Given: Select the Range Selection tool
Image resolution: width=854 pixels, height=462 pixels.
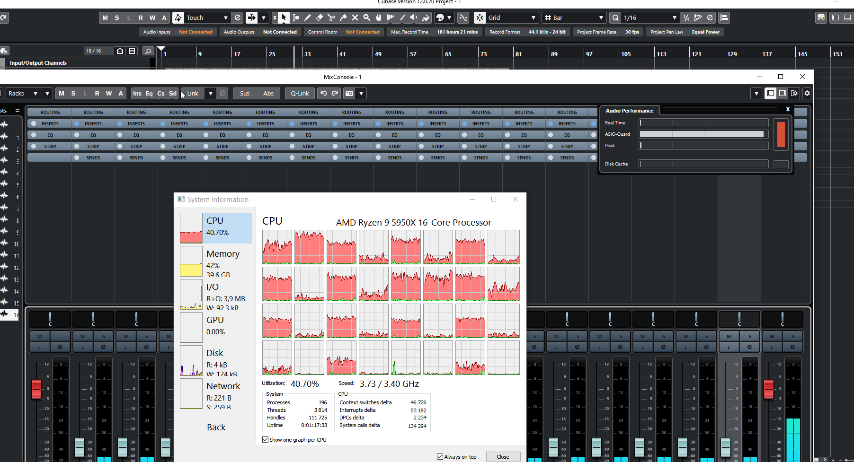Looking at the screenshot, I should 296,18.
